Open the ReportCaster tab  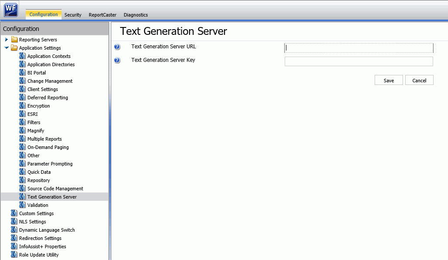[103, 15]
